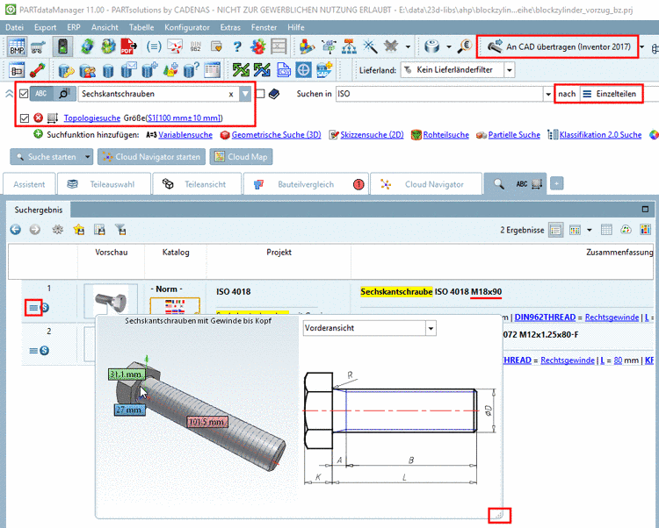Click An CAD übertragen (Inventor 2017) button

559,46
